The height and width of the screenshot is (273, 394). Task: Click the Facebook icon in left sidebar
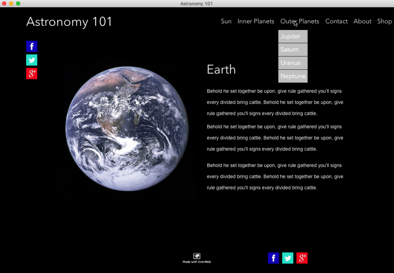click(x=32, y=47)
